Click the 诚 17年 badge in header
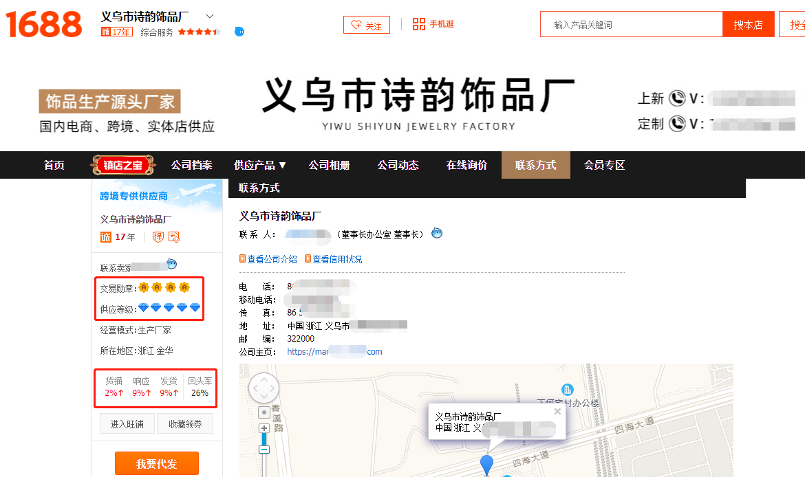805x477 pixels. click(x=117, y=32)
